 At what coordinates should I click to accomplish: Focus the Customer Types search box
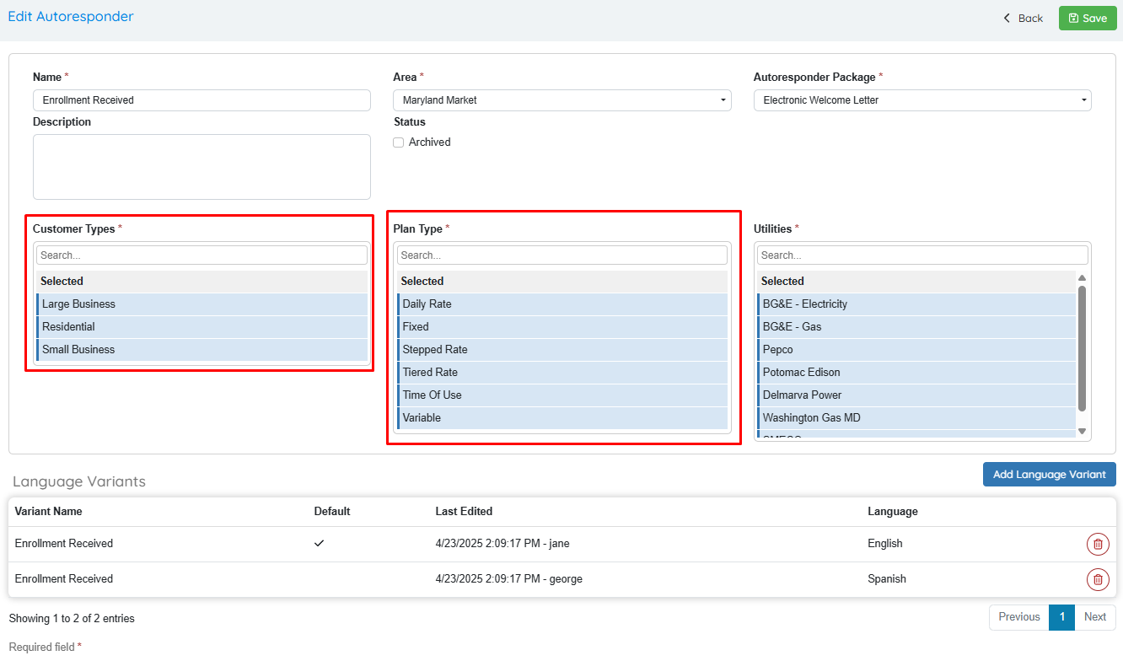[201, 255]
